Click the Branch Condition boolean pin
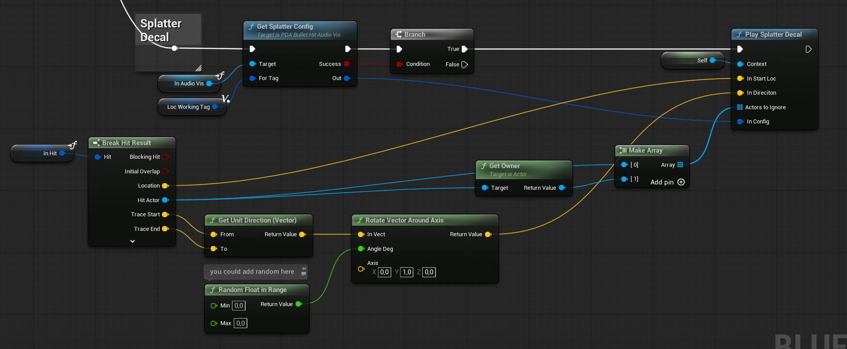The width and height of the screenshot is (847, 349). 399,64
